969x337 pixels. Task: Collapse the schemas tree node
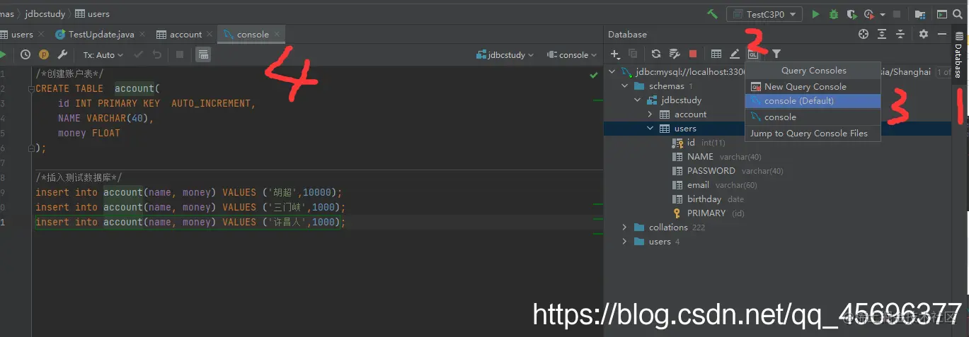[625, 86]
